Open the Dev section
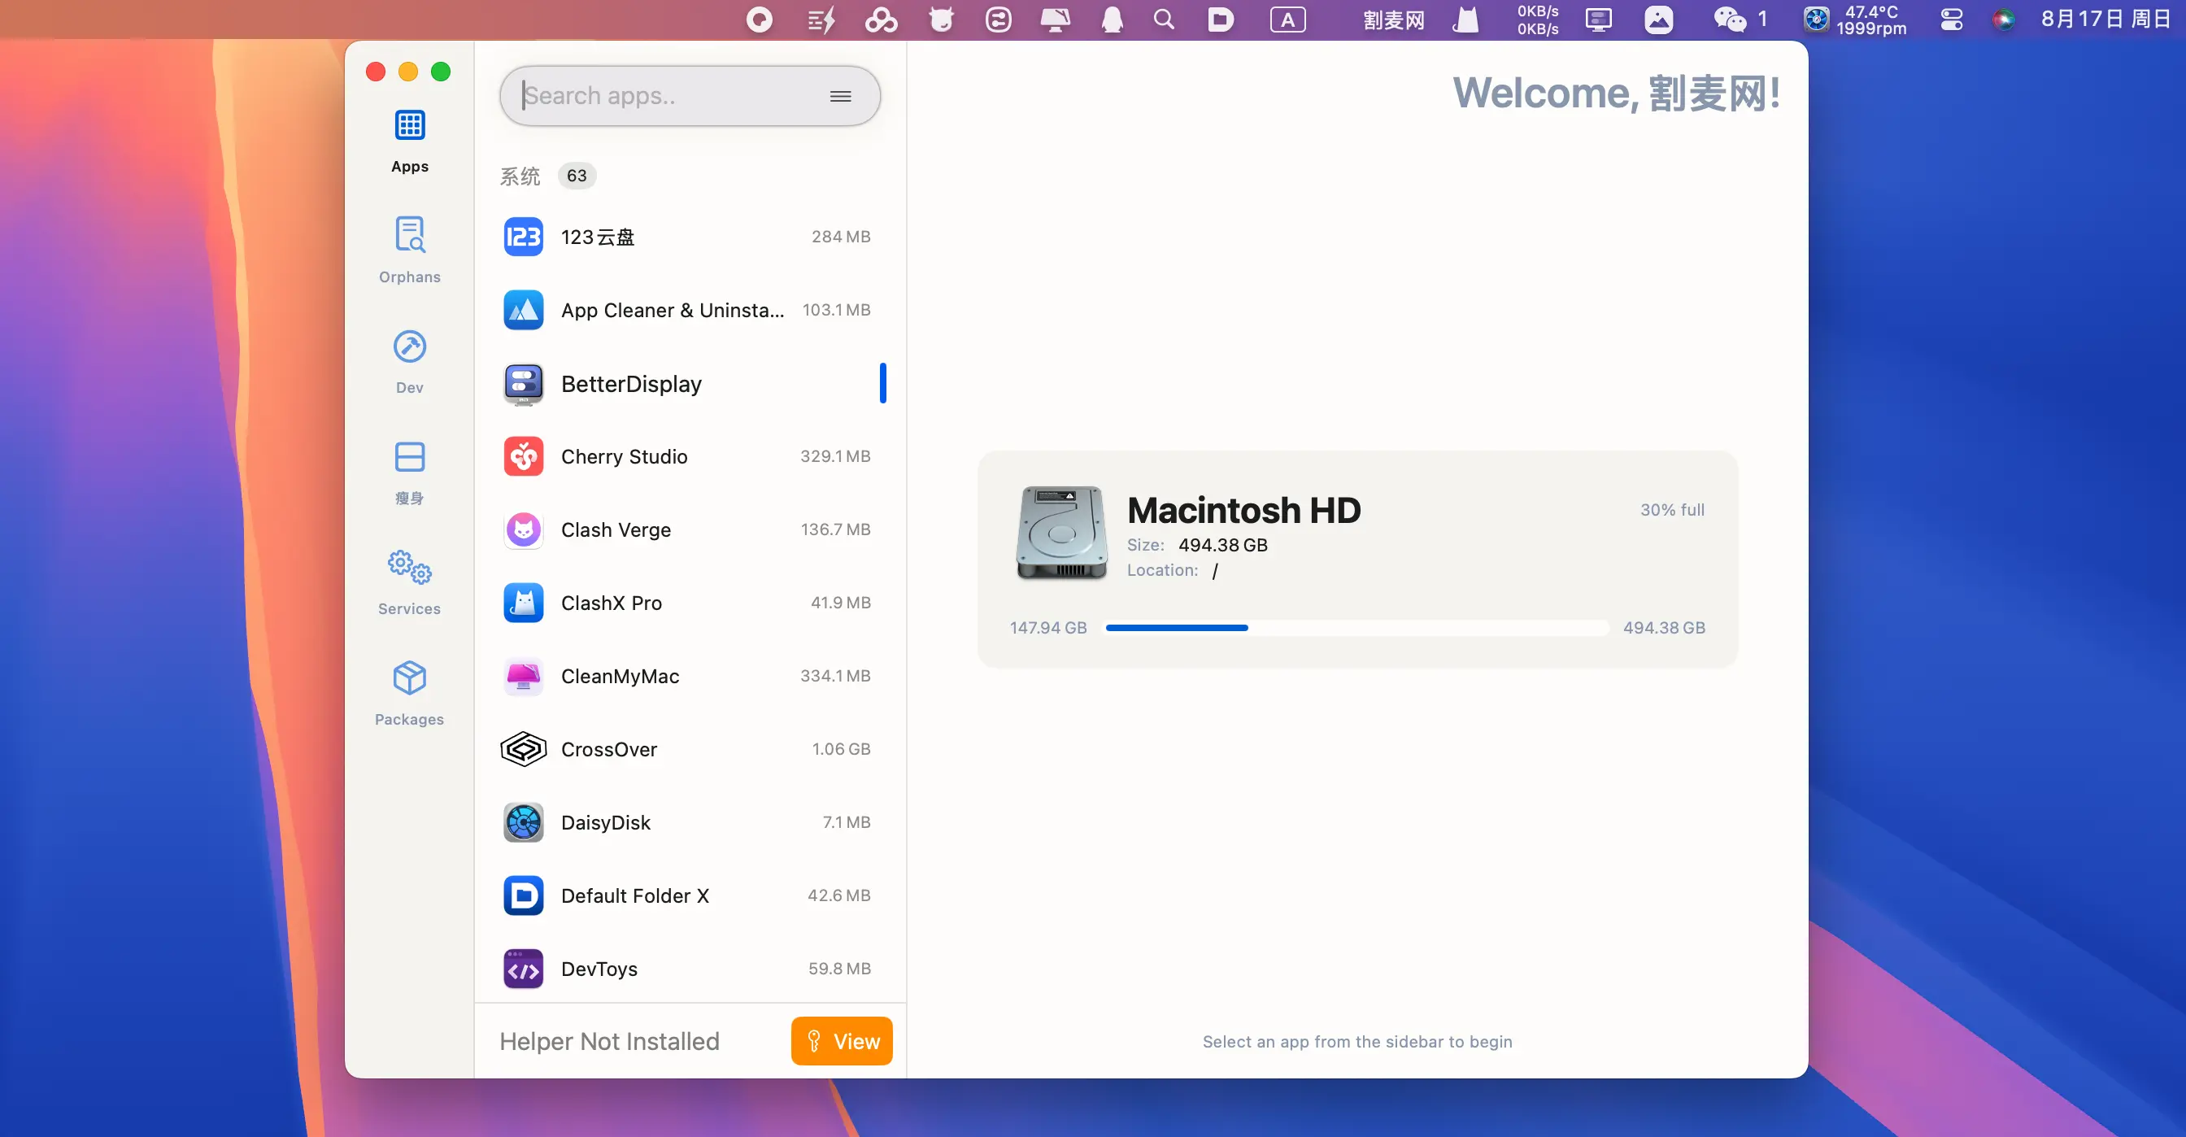 coord(409,361)
